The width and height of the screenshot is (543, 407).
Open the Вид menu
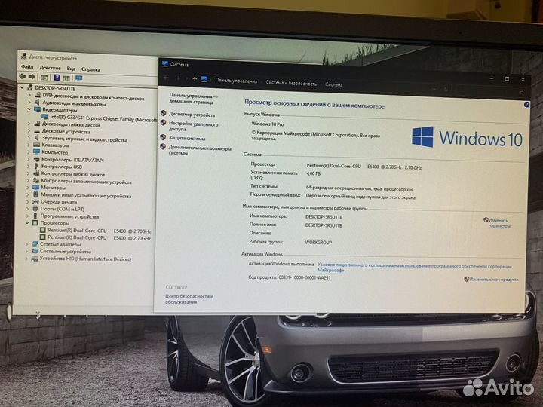[71, 69]
